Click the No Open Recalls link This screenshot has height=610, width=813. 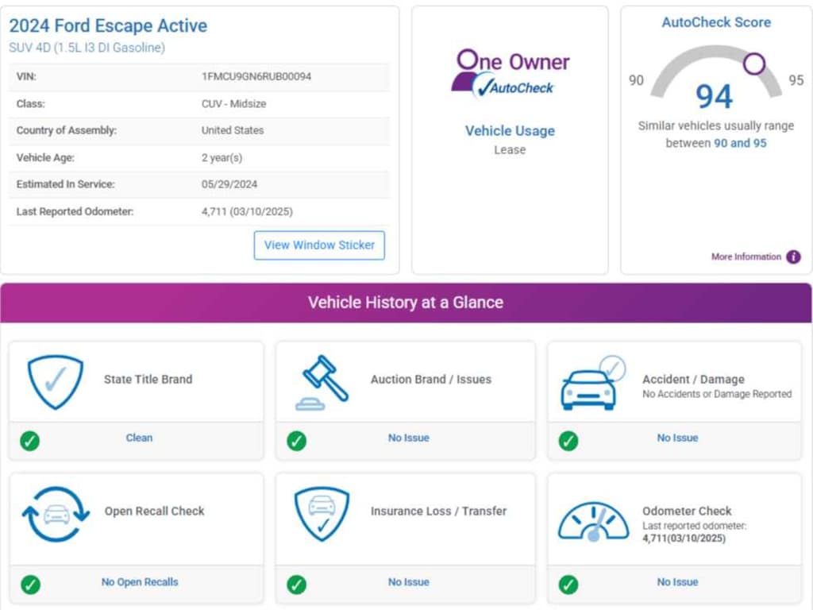point(140,582)
